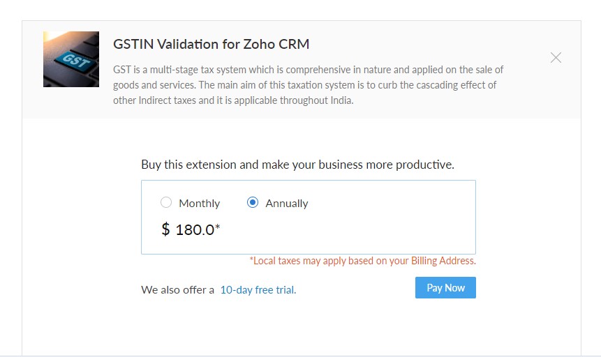Click the 'We also offer a' text
The width and height of the screenshot is (601, 357).
pyautogui.click(x=177, y=290)
